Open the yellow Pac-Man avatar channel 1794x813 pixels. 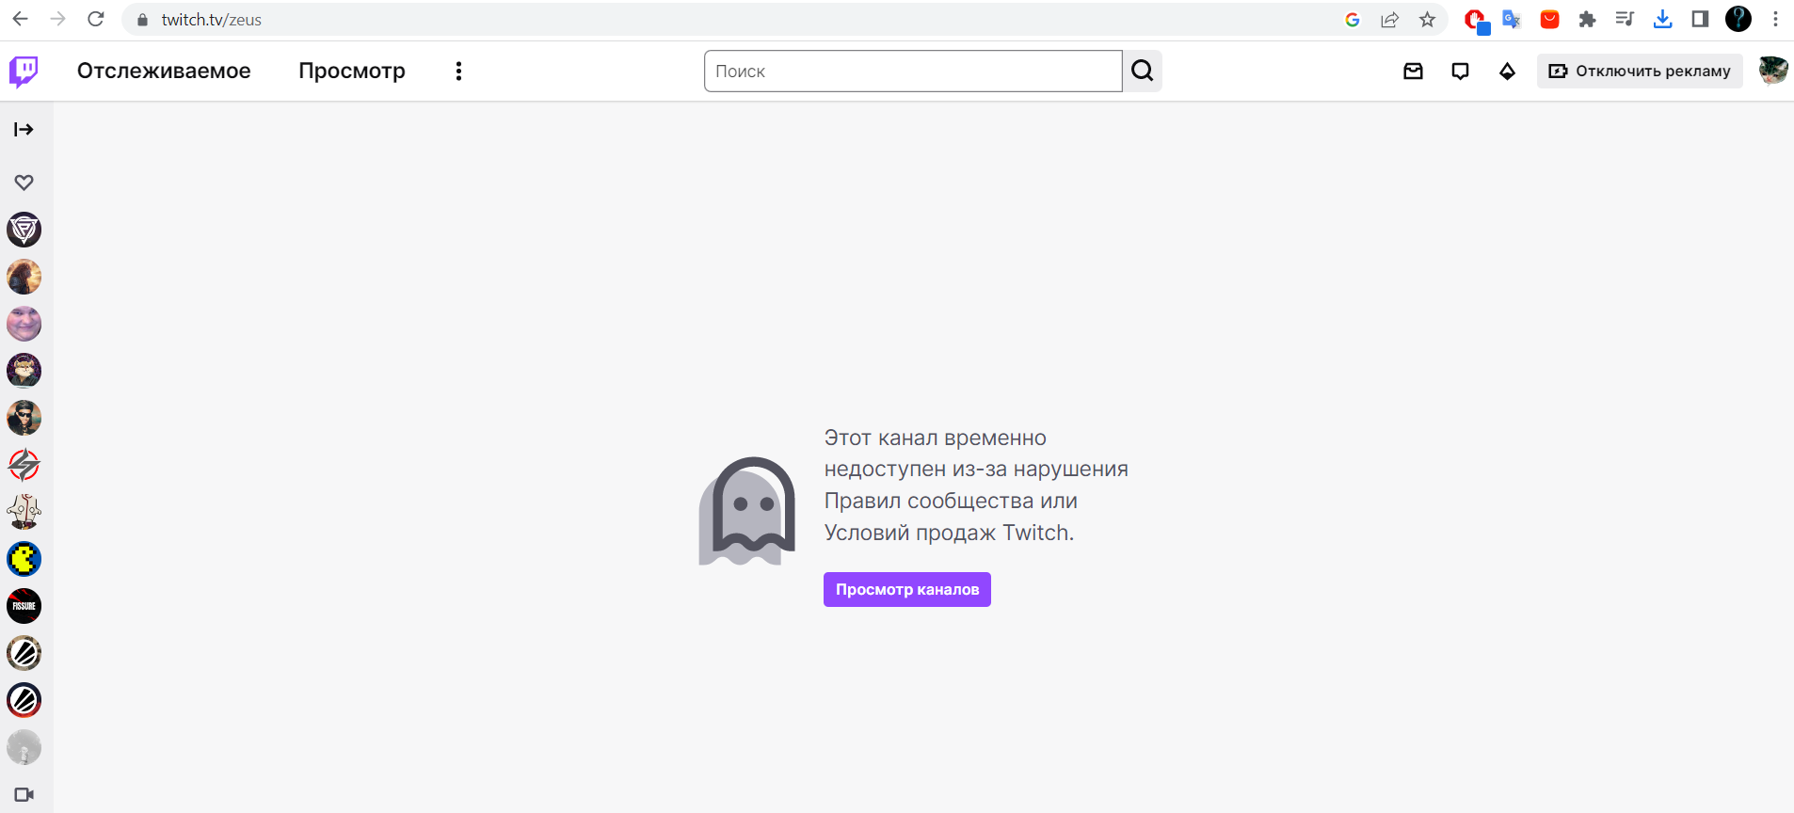tap(24, 559)
